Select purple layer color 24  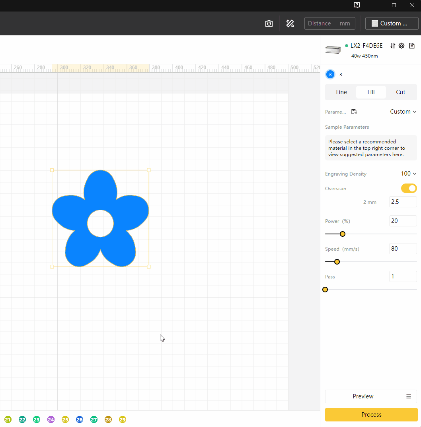[51, 419]
